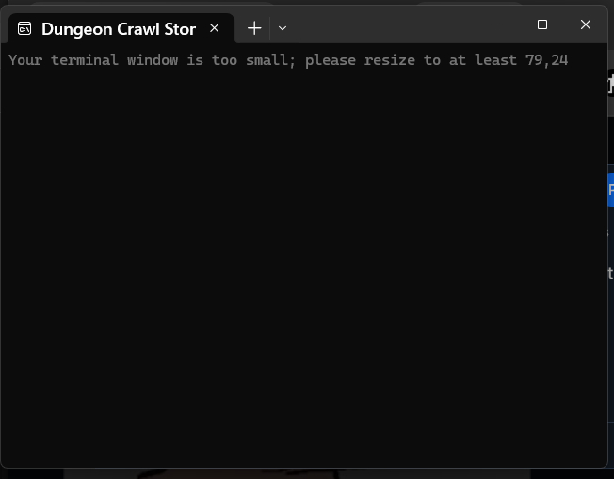
Task: Click the word 'please' in the warning
Action: pos(331,60)
